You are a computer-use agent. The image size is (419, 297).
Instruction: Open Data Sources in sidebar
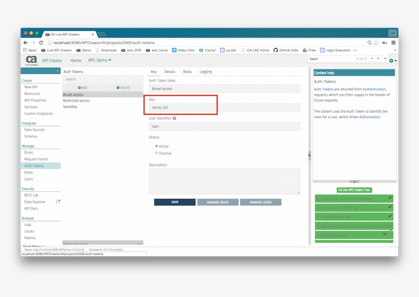point(34,130)
